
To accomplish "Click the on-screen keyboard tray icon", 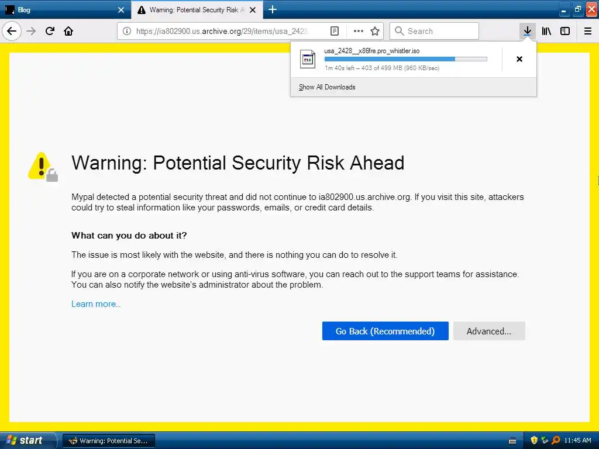I will point(512,441).
